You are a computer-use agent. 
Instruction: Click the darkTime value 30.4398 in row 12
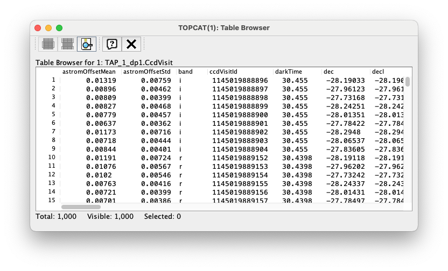[295, 175]
